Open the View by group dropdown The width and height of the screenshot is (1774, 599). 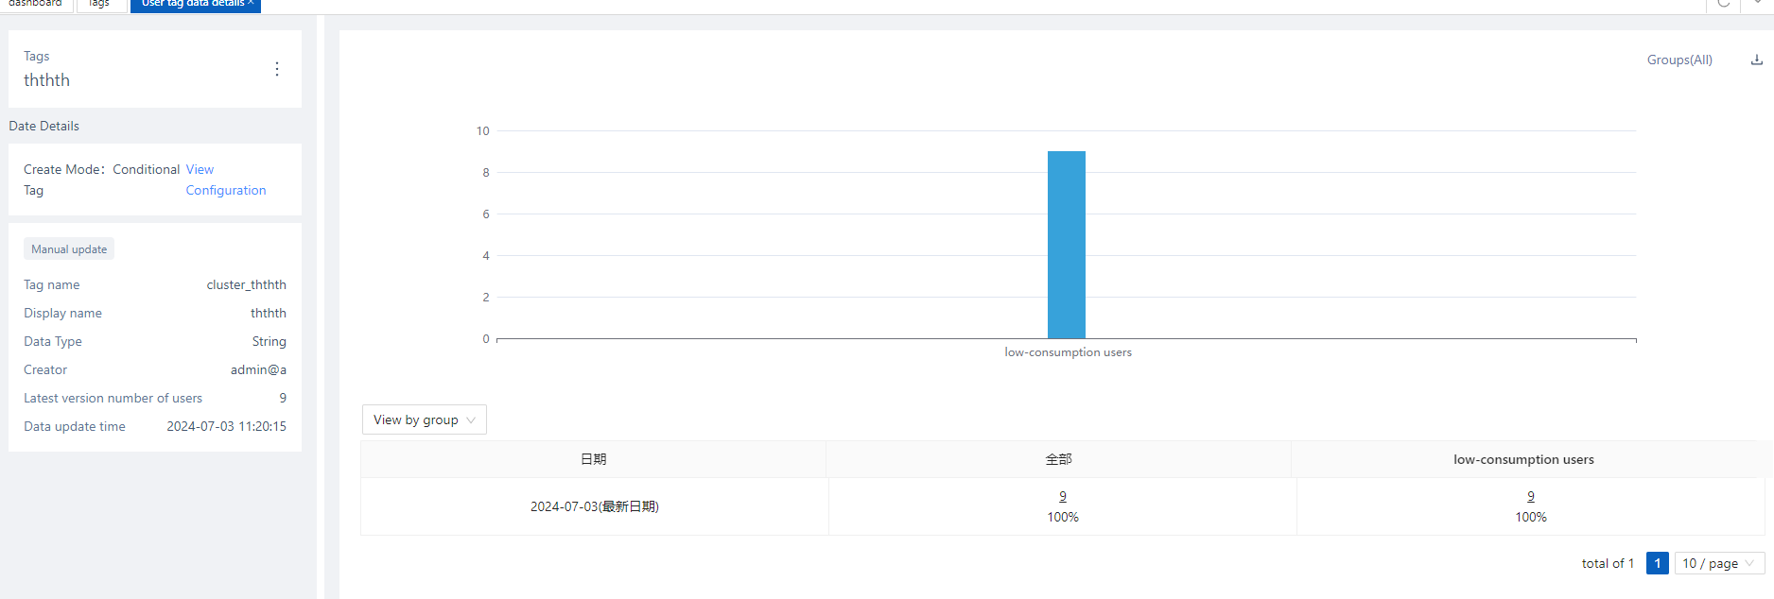click(424, 419)
